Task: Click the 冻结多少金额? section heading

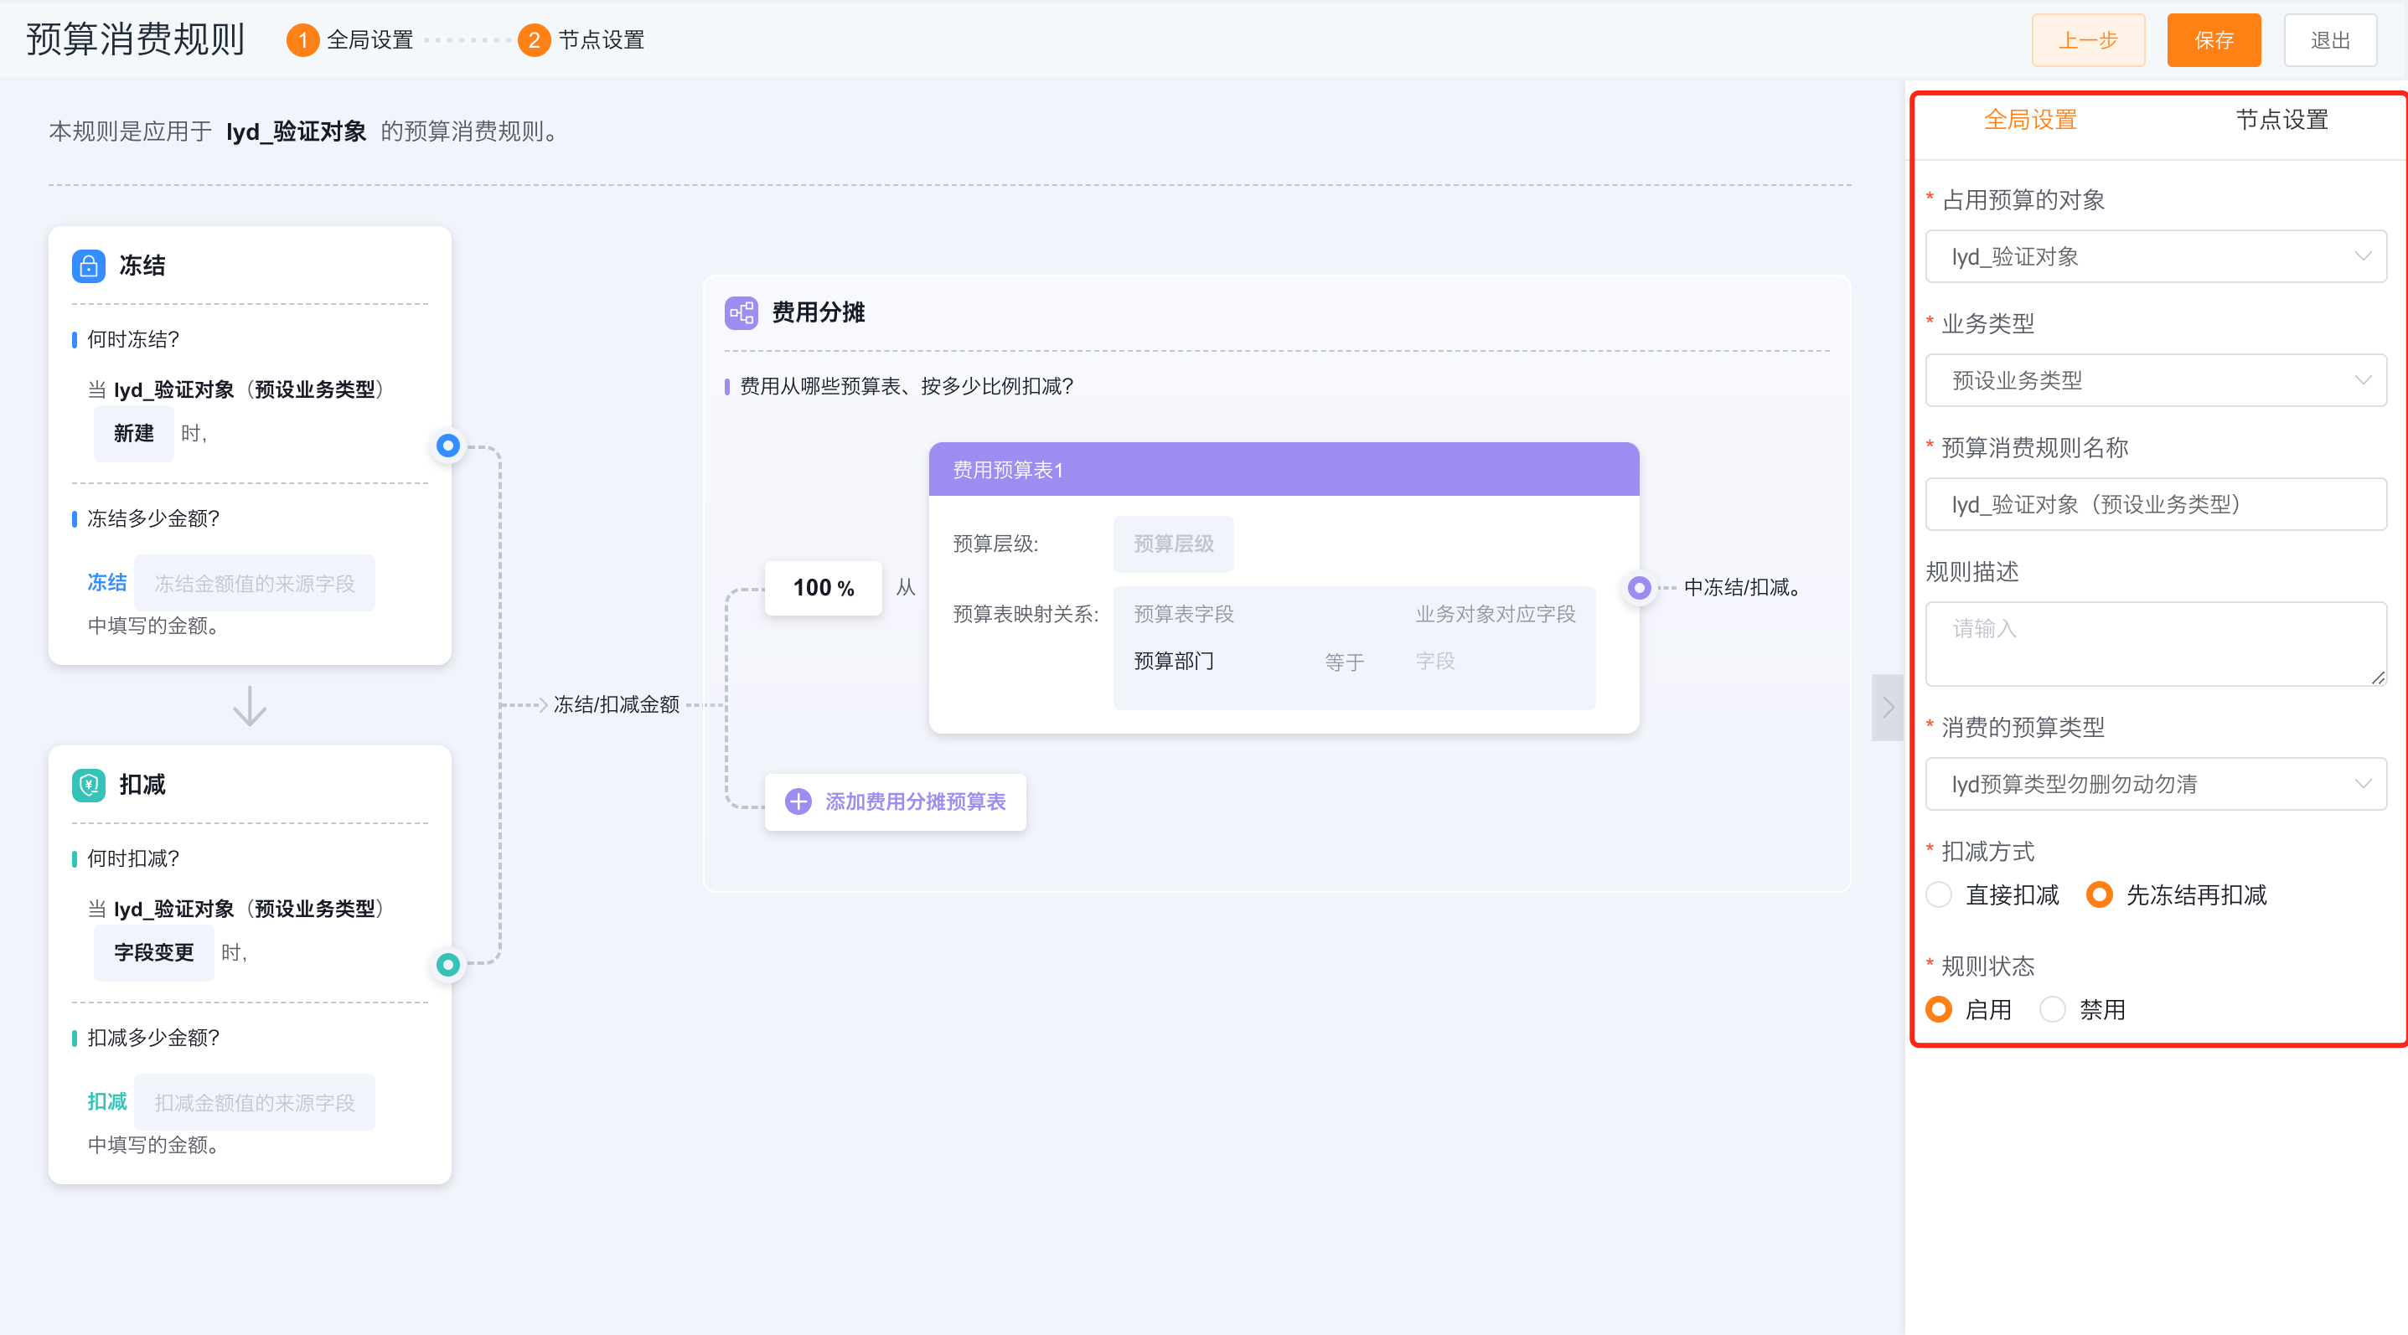Action: (153, 518)
